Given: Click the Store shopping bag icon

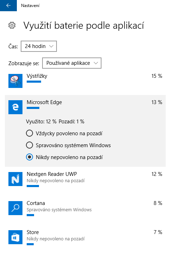Looking at the screenshot, I should coord(15,237).
